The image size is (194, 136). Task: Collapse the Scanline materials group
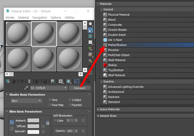[102, 81]
